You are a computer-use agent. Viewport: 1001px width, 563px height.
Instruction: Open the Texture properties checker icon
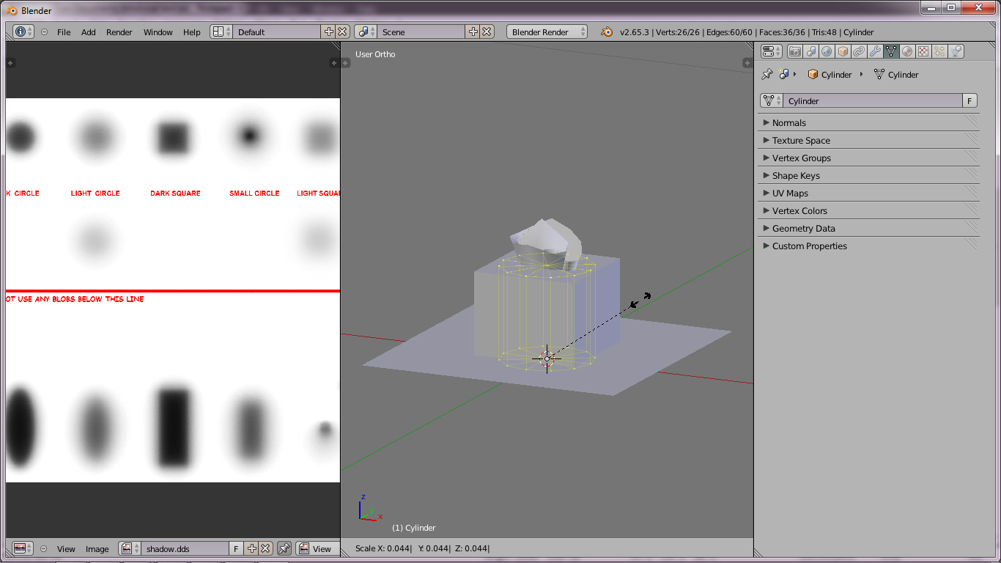coord(923,51)
